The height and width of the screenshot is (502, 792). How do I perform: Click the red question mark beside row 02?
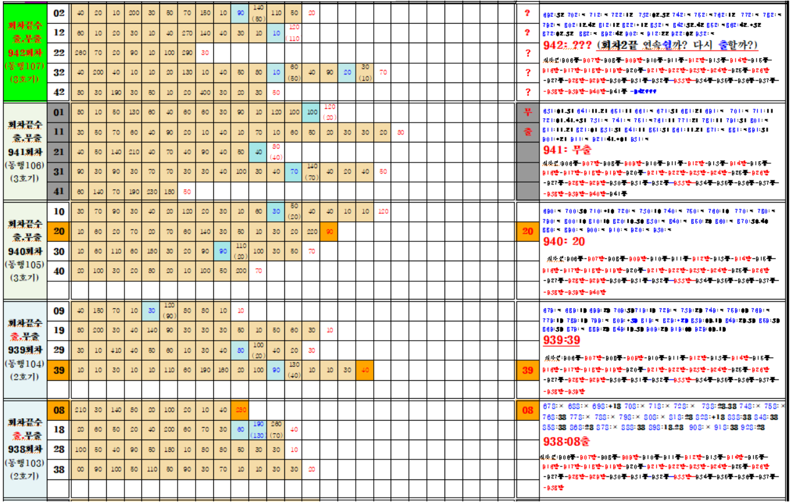point(528,13)
